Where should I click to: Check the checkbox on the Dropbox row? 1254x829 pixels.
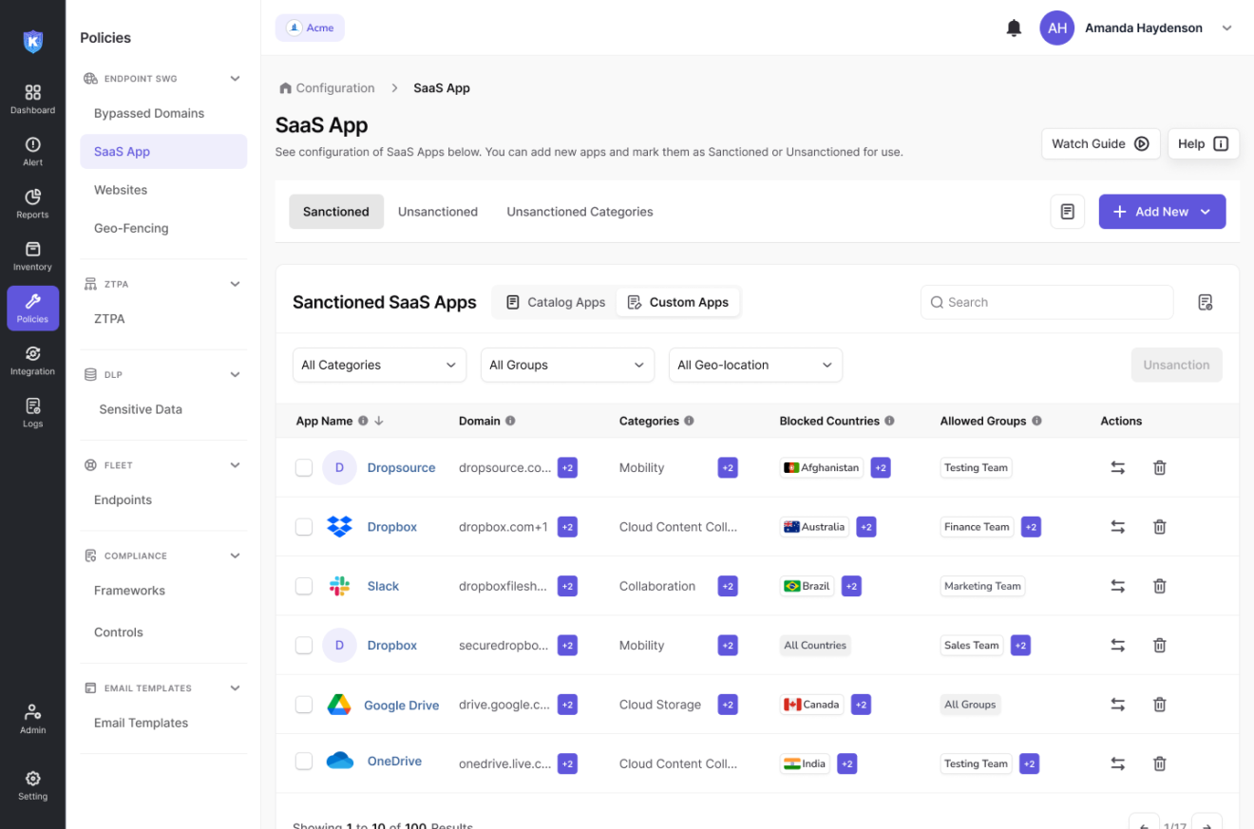[304, 526]
